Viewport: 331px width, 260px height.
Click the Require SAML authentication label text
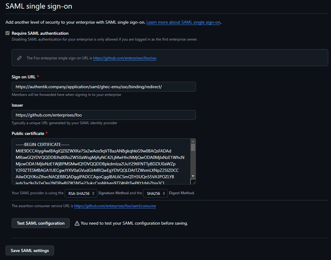pos(40,33)
